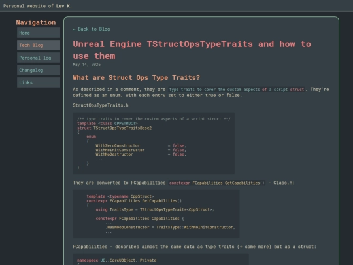Image resolution: width=353 pixels, height=265 pixels.
Task: Click 'using TraitsType' code line
Action: 155,209
